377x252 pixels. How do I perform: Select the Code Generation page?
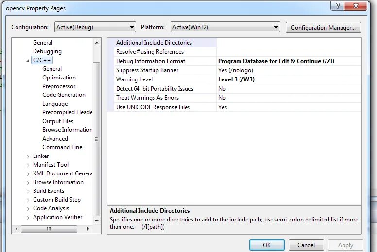tap(64, 95)
